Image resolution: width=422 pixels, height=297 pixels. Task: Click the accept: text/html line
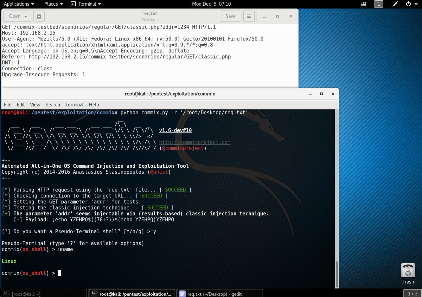pyautogui.click(x=107, y=45)
